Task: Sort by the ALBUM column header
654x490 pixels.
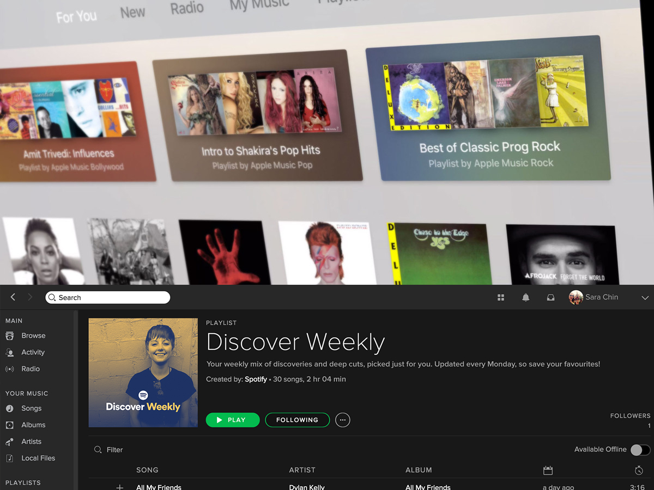Action: point(419,470)
